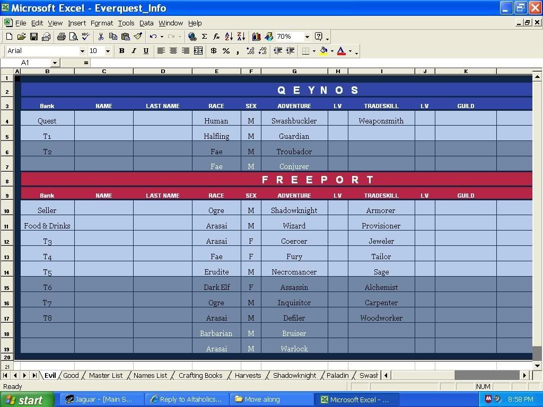This screenshot has height=407, width=543.
Task: Select the Food & Drinks cell
Action: point(47,224)
